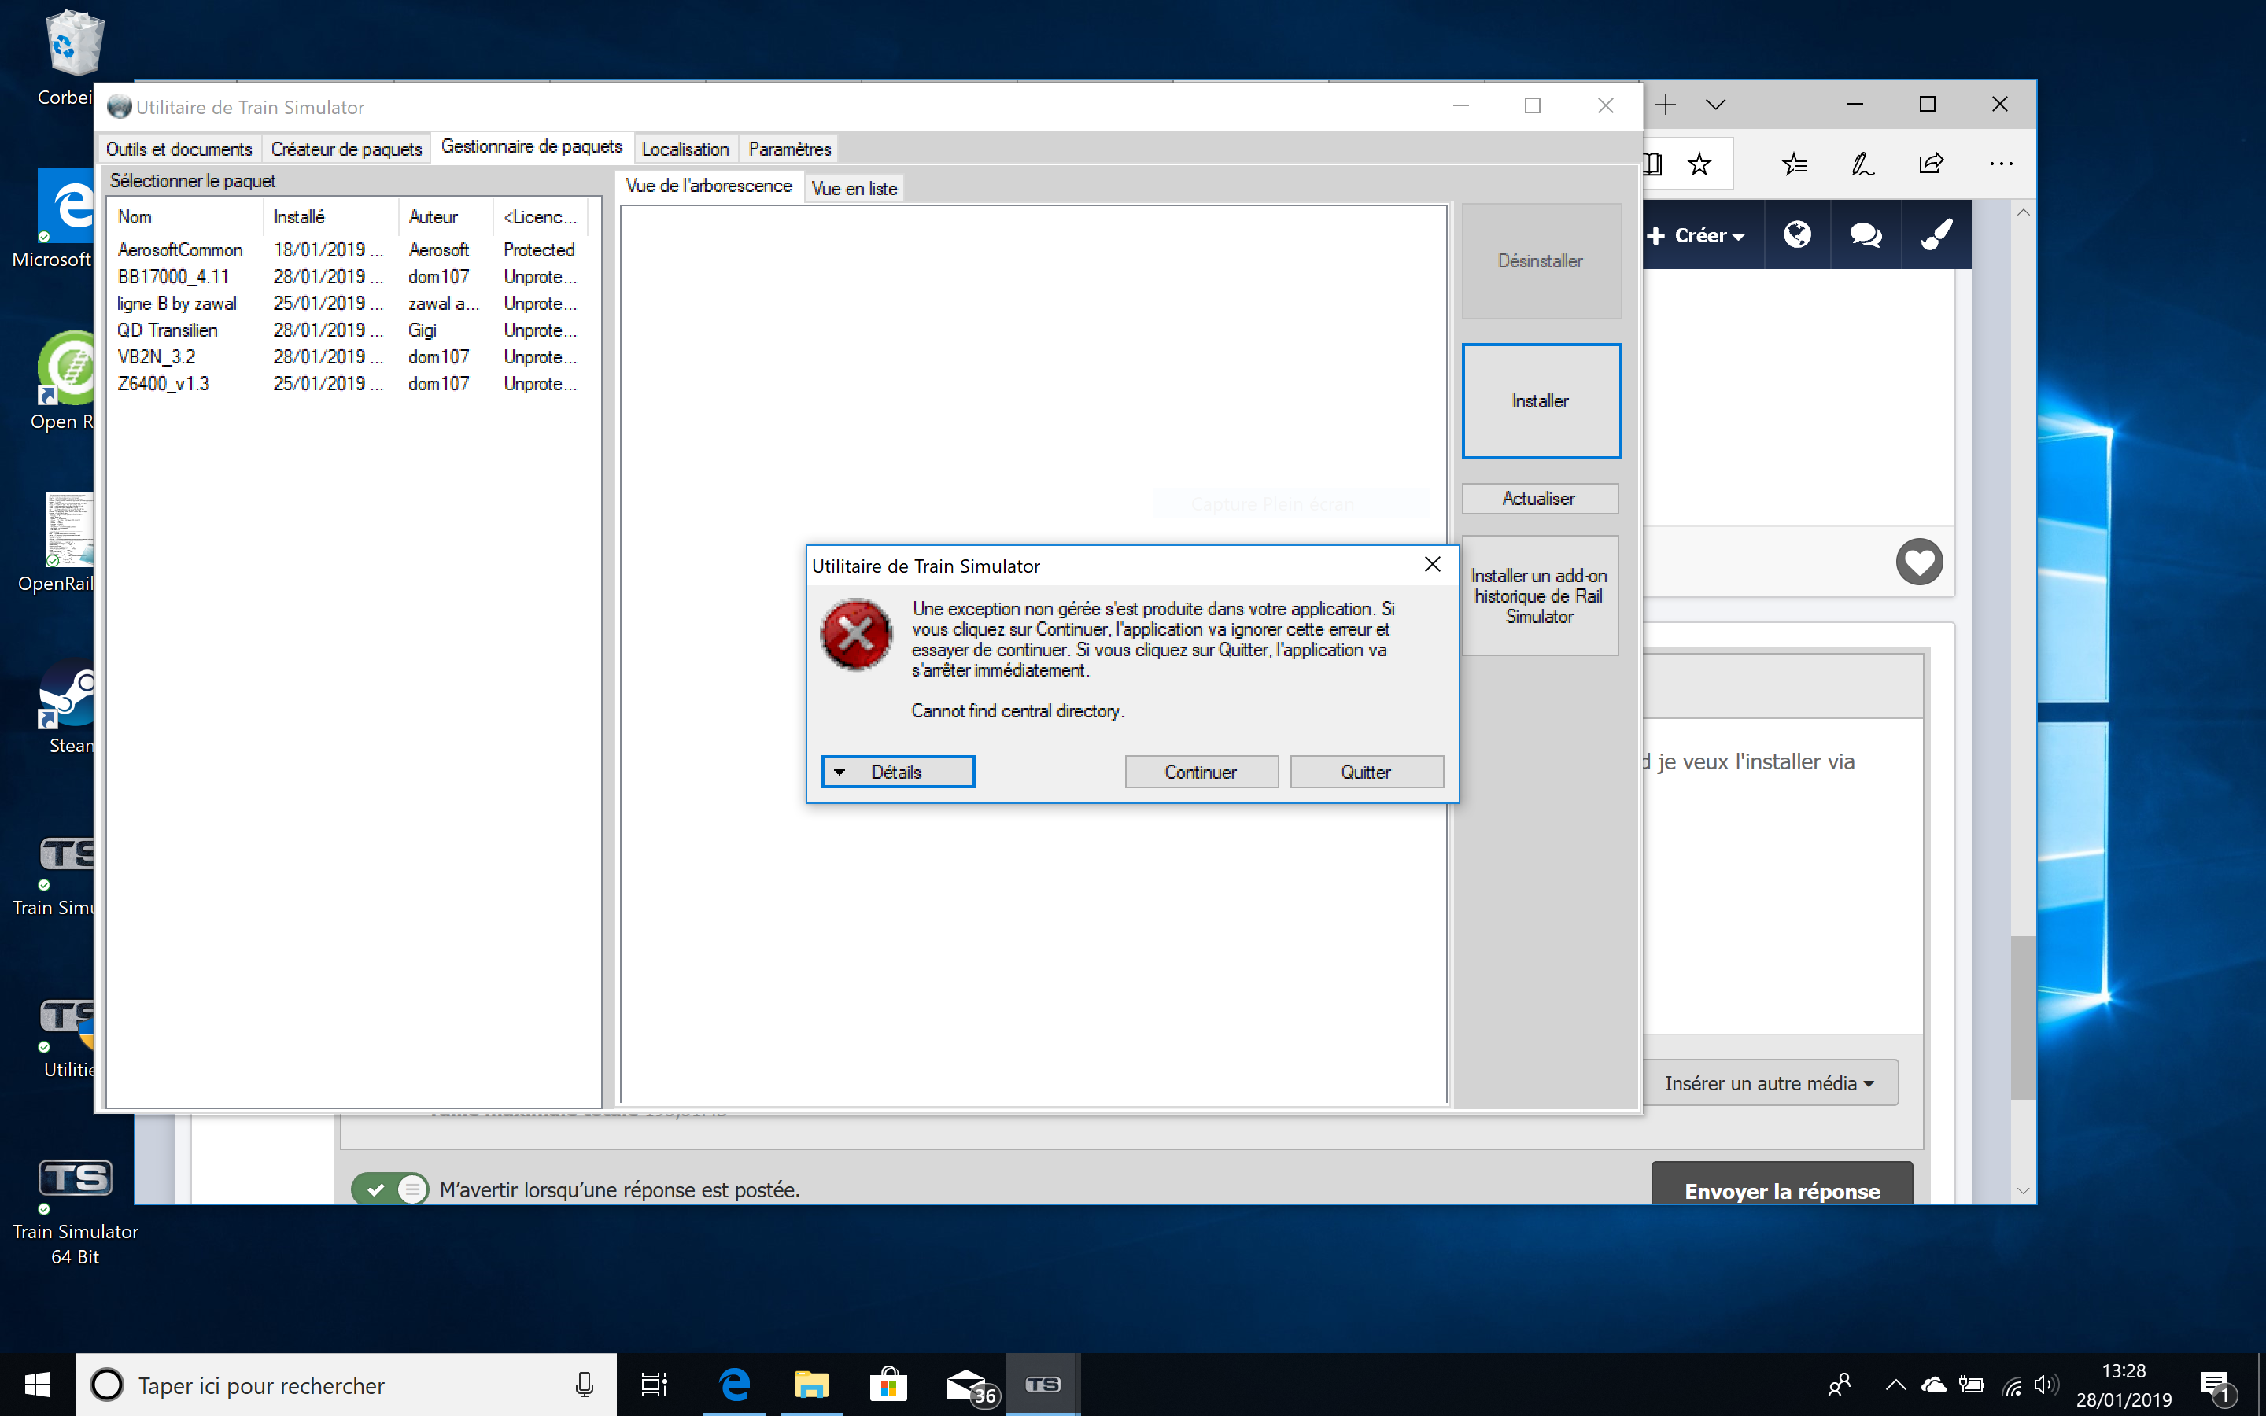Image resolution: width=2266 pixels, height=1416 pixels.
Task: Select the VB2N_3.2 package row
Action: (x=349, y=357)
